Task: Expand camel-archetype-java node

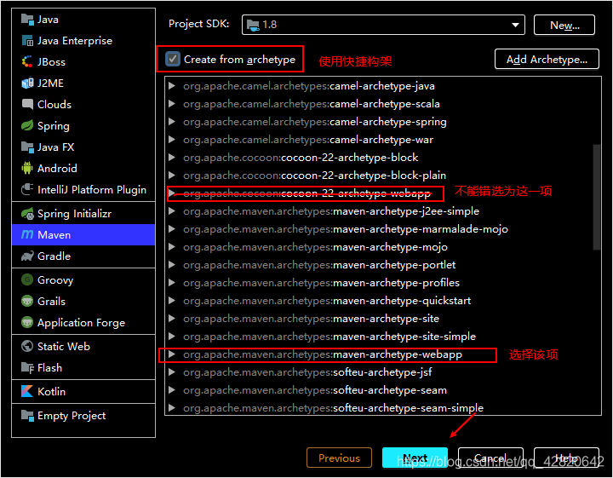Action: tap(172, 86)
